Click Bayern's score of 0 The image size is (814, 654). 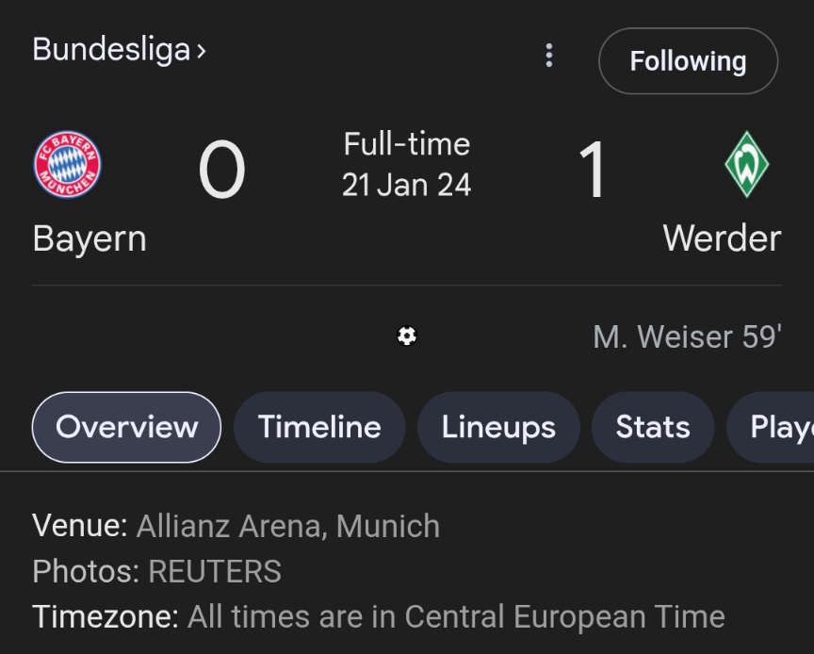(221, 171)
